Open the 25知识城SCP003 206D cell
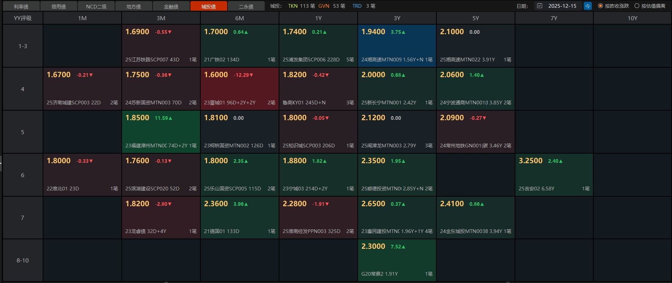This screenshot has height=283, width=672. point(318,132)
